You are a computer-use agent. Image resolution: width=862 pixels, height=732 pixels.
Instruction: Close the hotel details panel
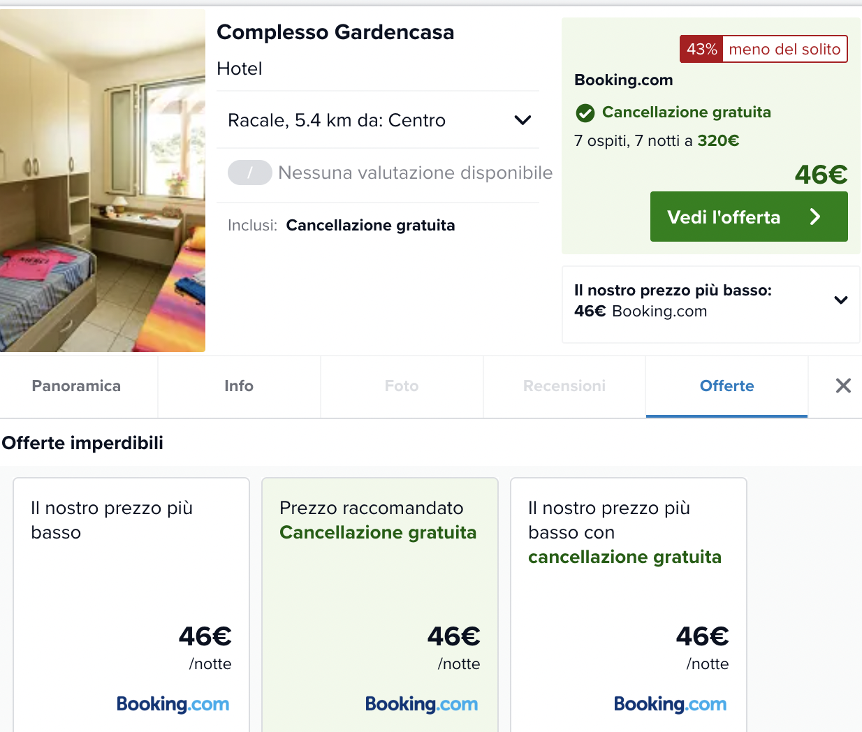[x=843, y=386]
